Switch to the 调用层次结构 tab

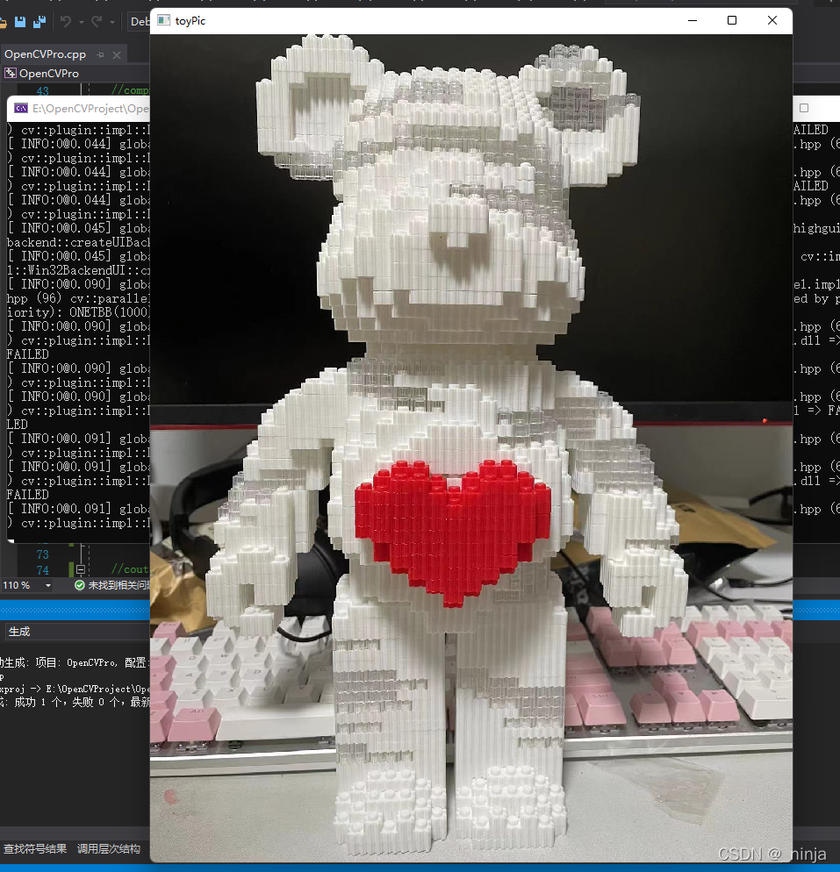pyautogui.click(x=109, y=848)
